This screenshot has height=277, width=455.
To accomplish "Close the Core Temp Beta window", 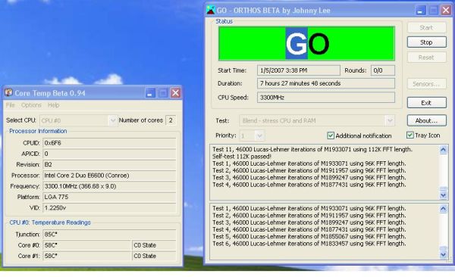I will point(175,93).
